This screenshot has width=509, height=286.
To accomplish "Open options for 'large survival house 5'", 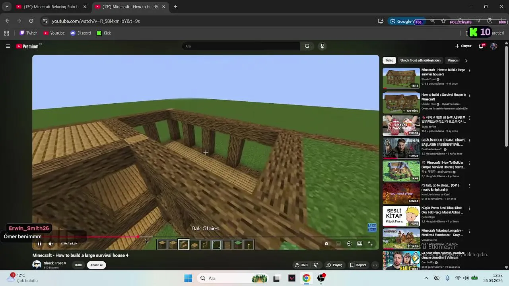I will coord(470,70).
